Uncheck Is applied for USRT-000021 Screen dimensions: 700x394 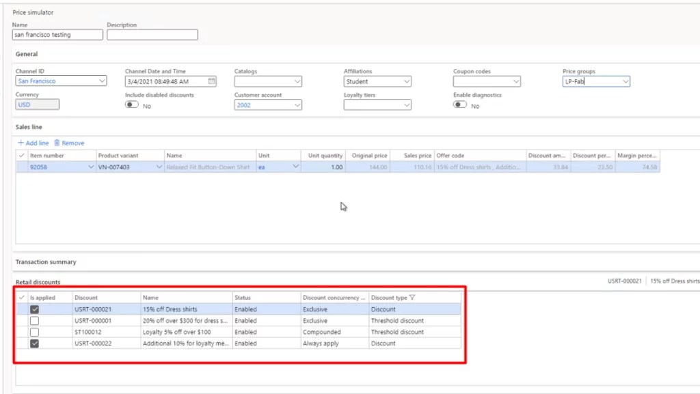tap(34, 309)
